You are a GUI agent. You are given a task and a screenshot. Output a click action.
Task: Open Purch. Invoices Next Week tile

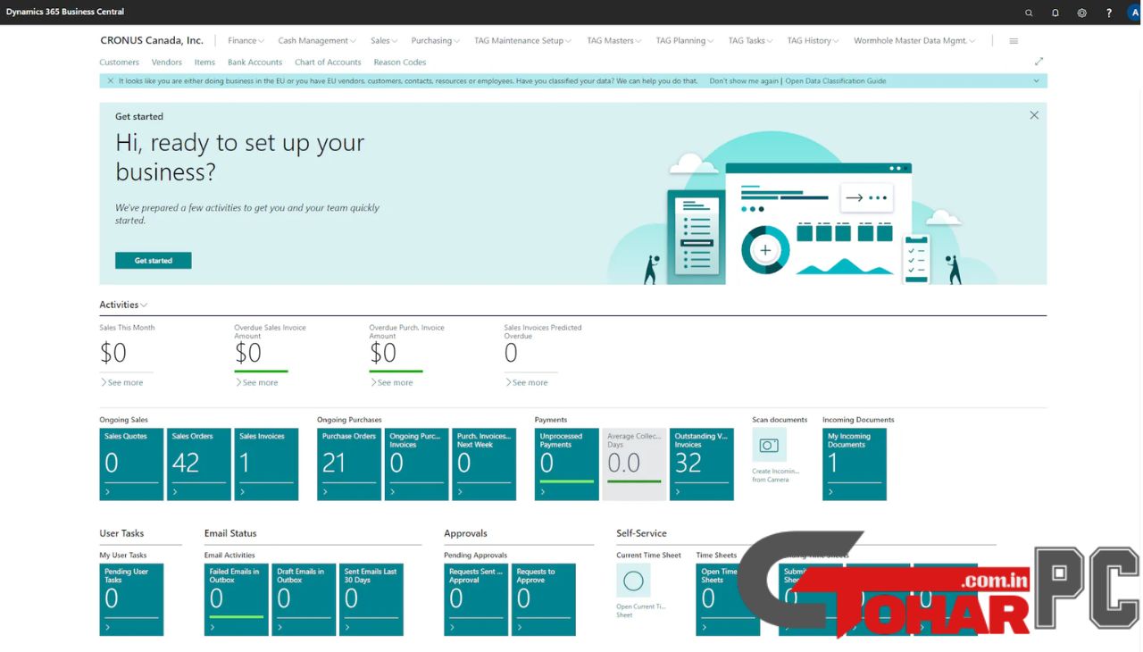484,464
